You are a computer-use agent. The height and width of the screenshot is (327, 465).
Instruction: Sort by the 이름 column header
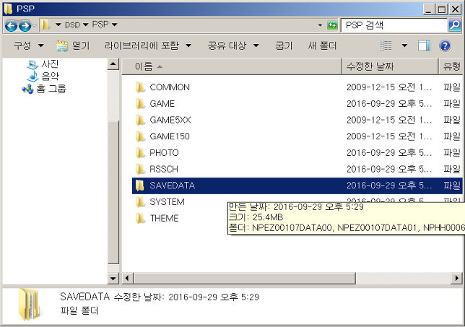point(231,66)
